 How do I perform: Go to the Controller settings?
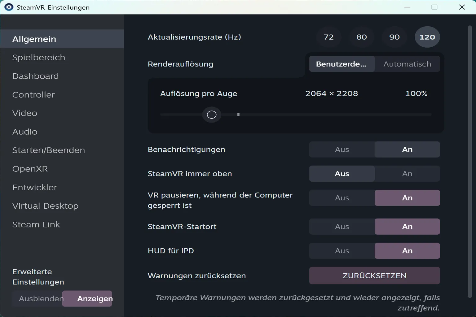click(62, 95)
